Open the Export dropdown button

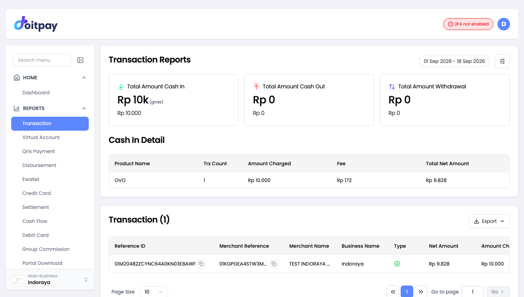(x=489, y=221)
